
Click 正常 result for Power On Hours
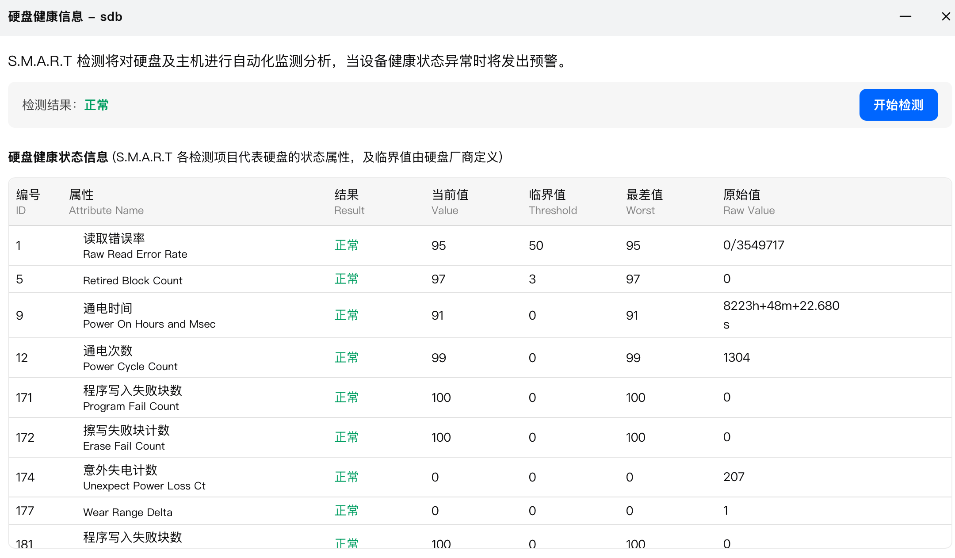tap(347, 315)
